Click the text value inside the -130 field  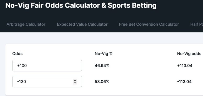21,82
